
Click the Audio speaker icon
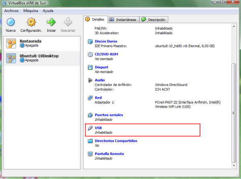90,80
